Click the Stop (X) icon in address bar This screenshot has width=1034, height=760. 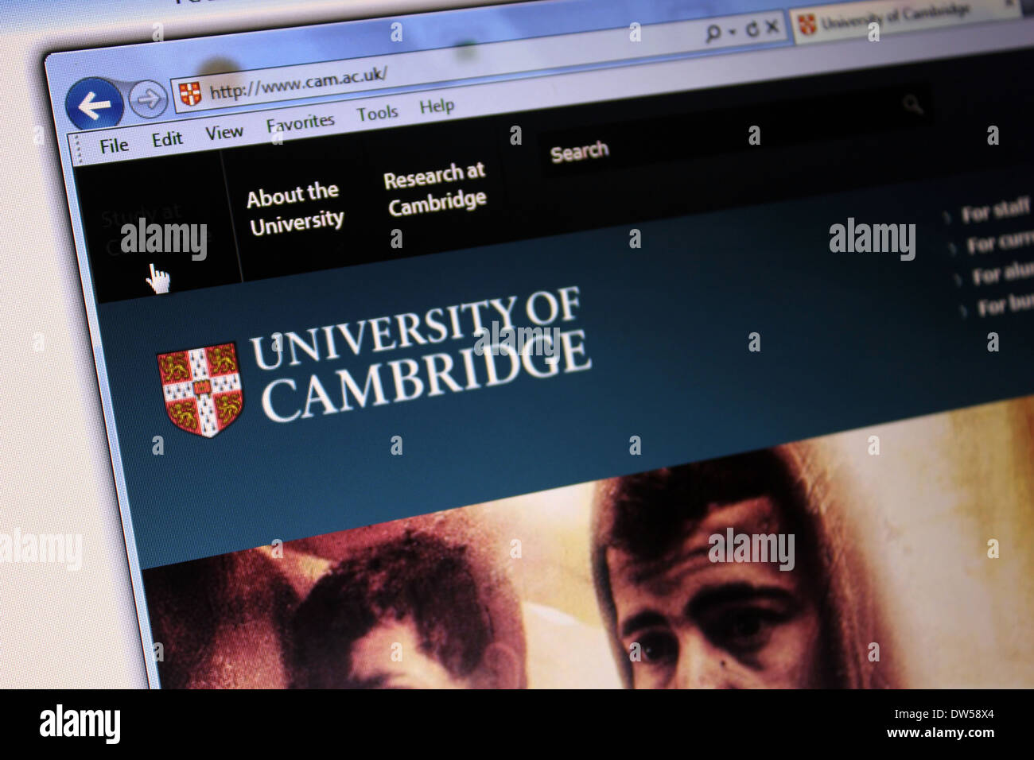click(x=772, y=29)
